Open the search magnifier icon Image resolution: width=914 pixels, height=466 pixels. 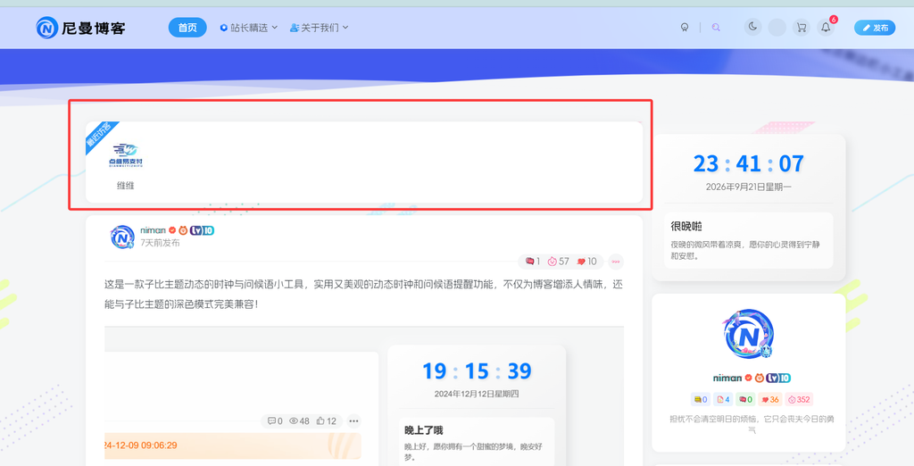click(716, 28)
